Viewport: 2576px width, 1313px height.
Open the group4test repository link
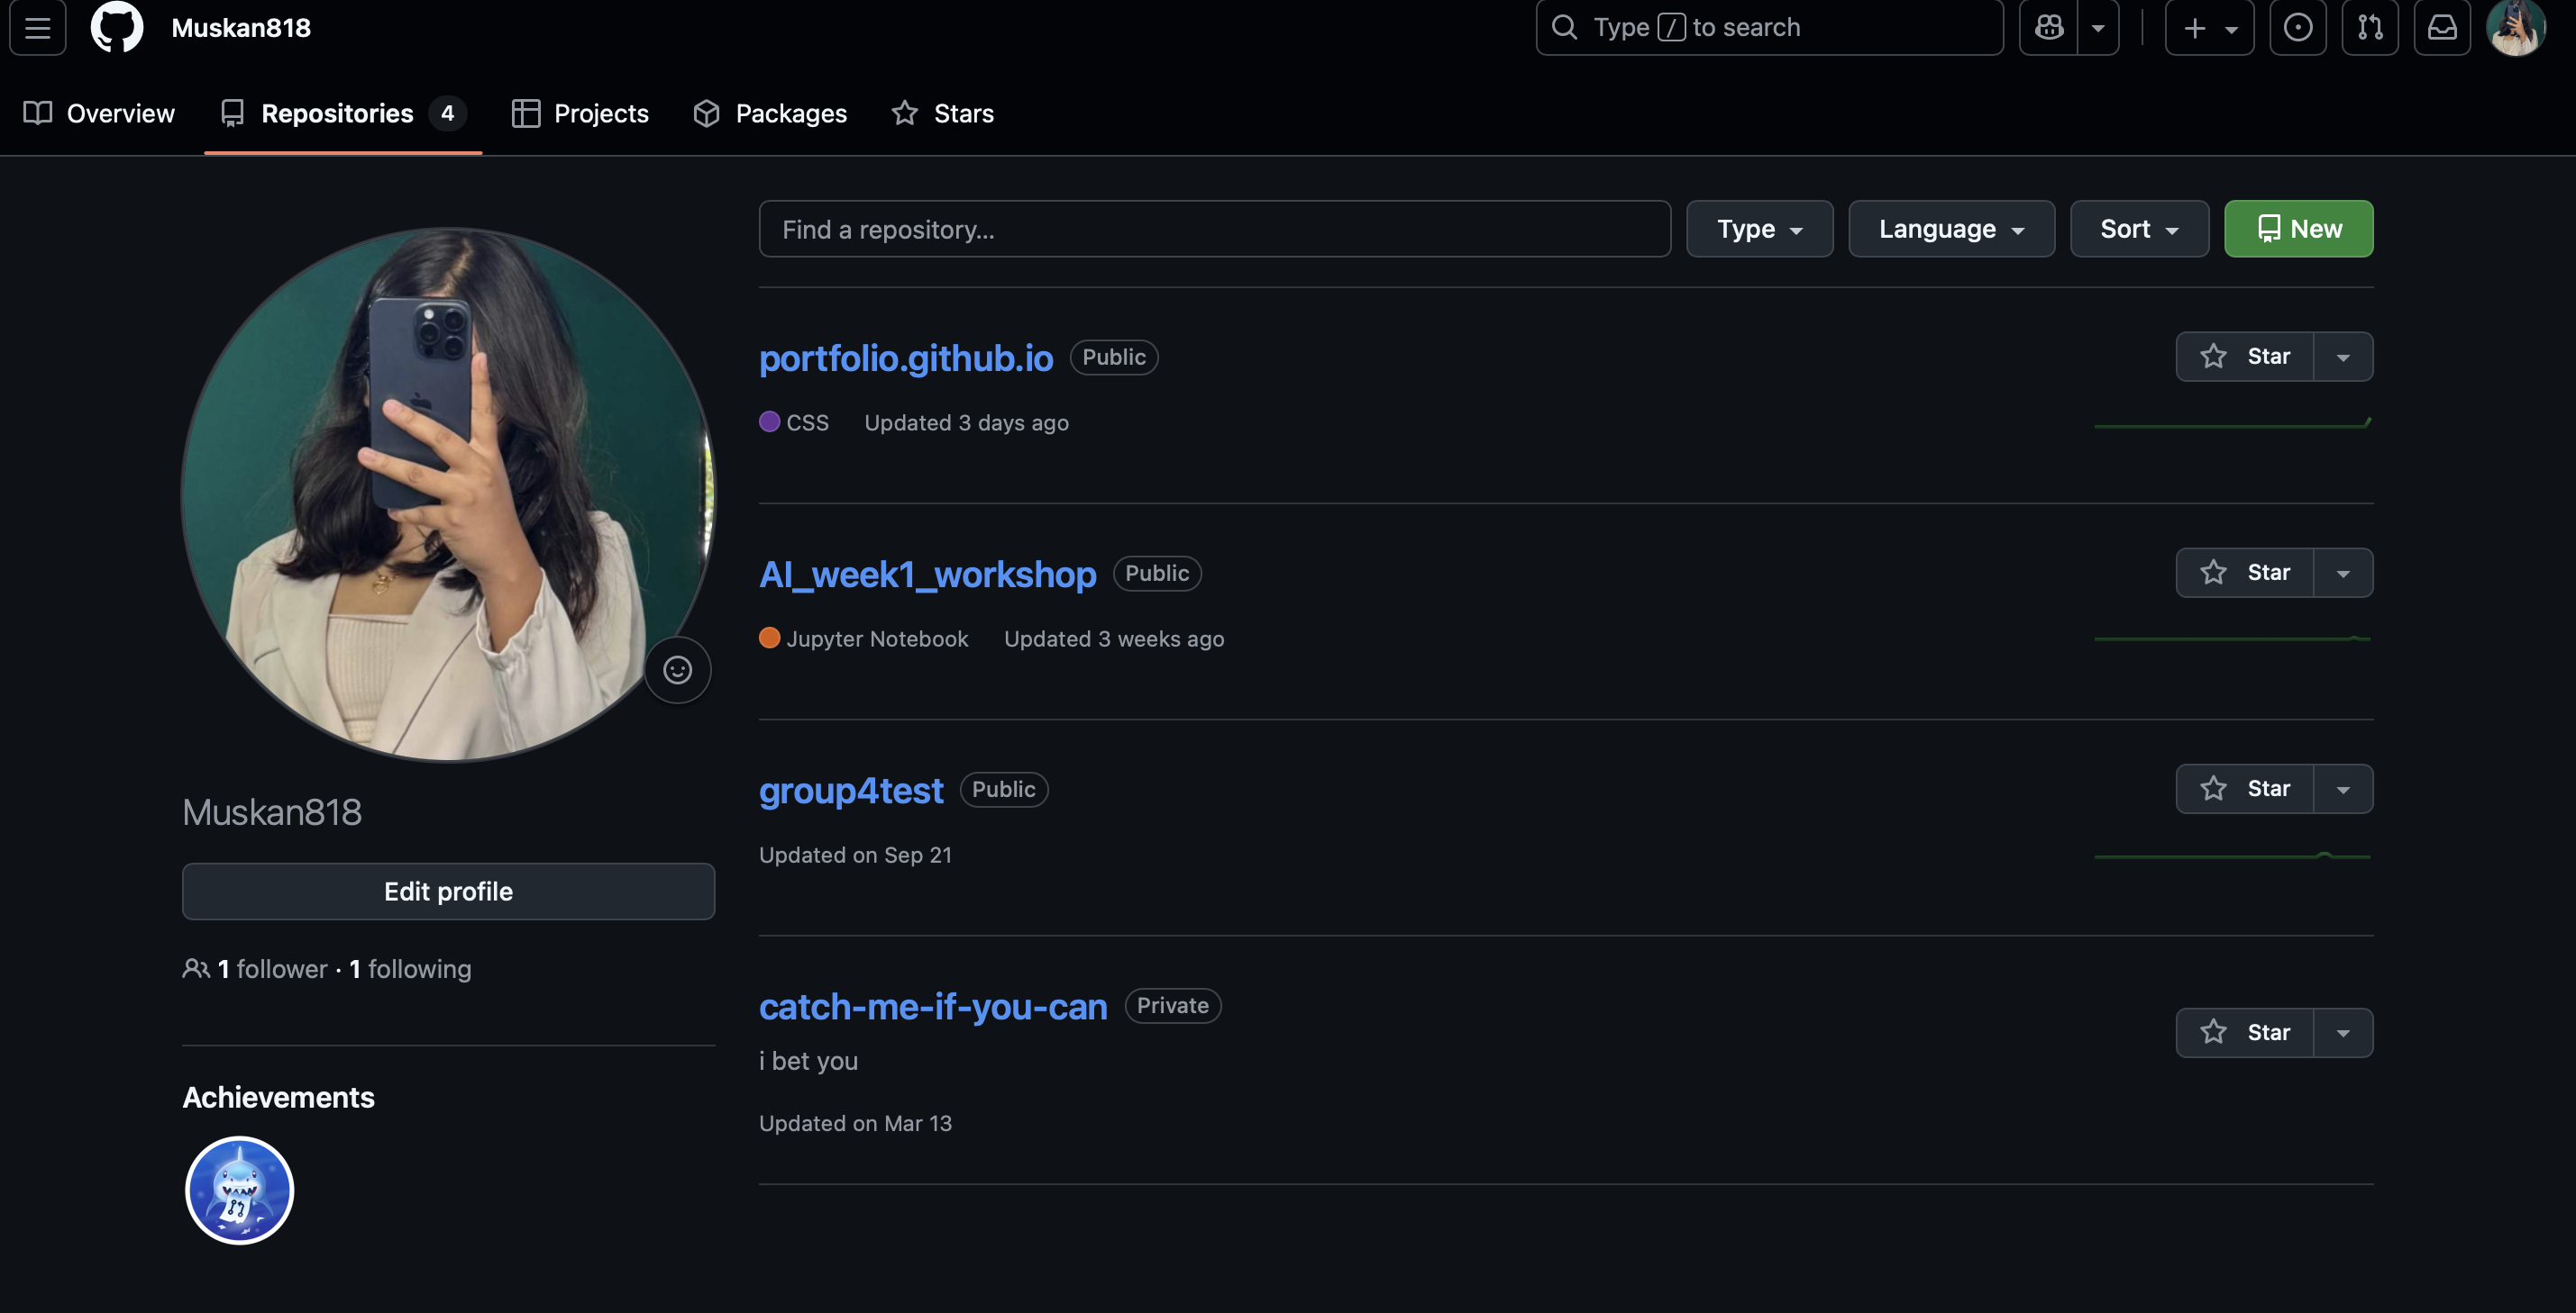click(850, 791)
